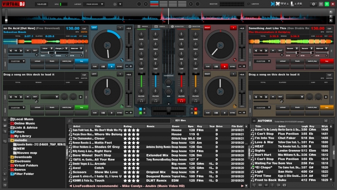The image size is (337, 190).
Task: Click the red Online Music icon
Action: click(12, 123)
